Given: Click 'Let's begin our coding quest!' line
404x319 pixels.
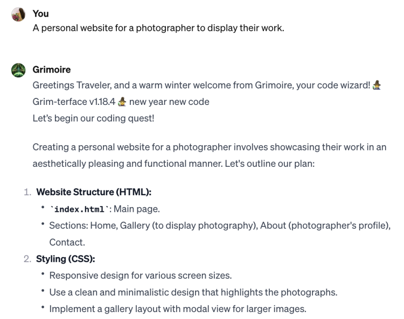Looking at the screenshot, I should click(x=93, y=118).
